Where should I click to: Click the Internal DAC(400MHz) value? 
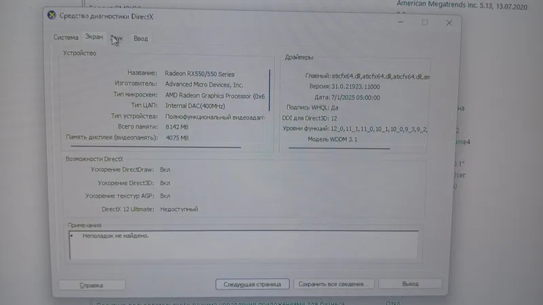195,106
